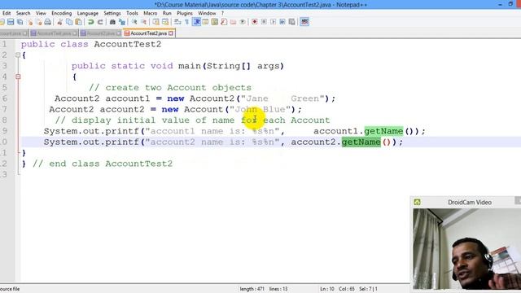Screen dimensions: 521x293
Task: Close the AccountTest.java tab
Action: tap(75, 33)
